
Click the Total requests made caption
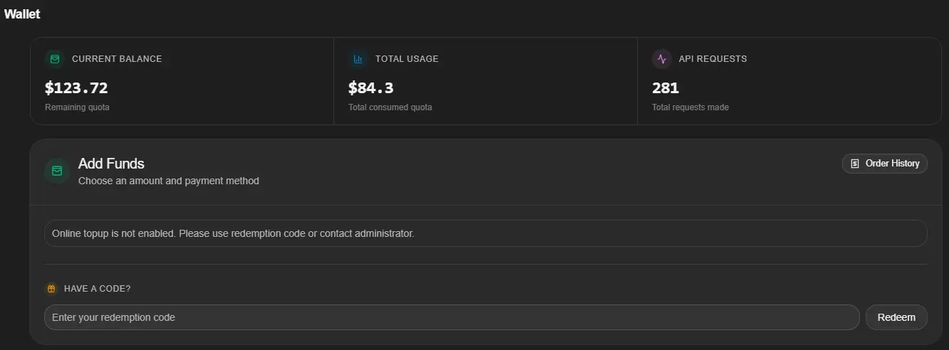690,107
